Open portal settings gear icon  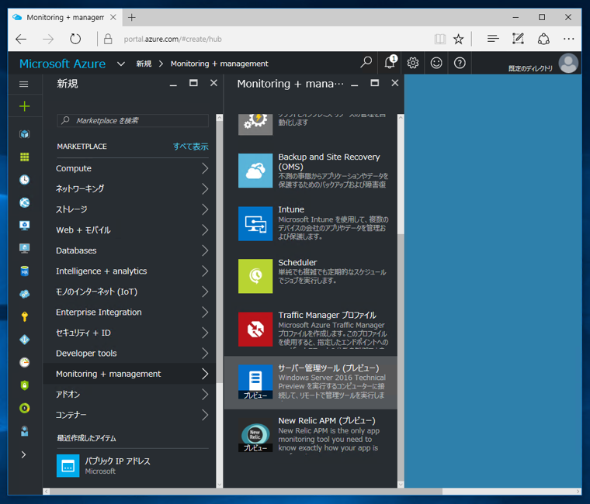413,63
